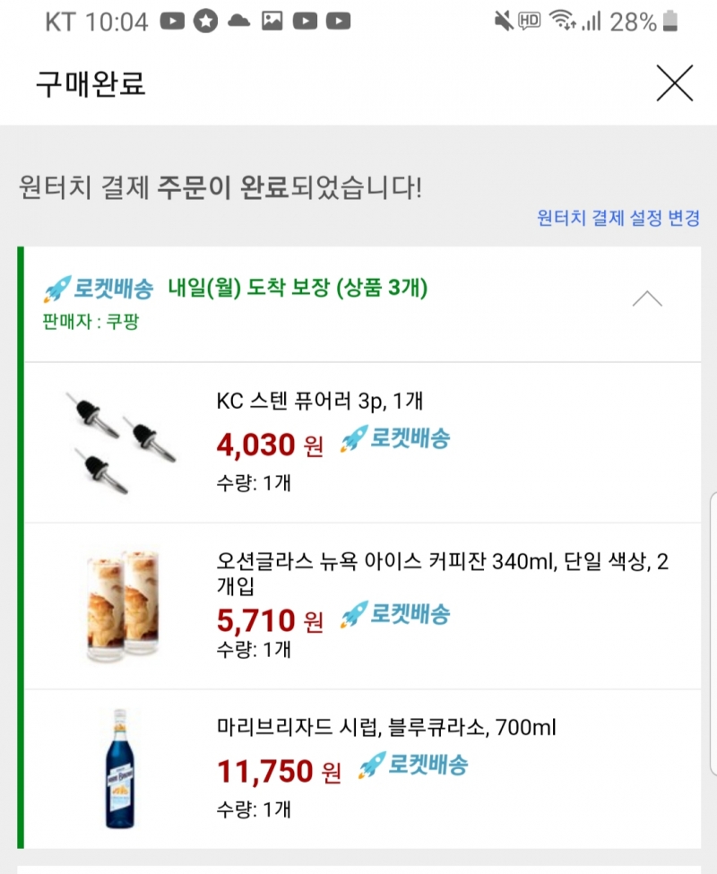
Task: Tap 로켓배송 badge beside 5,710 원
Action: 395,614
